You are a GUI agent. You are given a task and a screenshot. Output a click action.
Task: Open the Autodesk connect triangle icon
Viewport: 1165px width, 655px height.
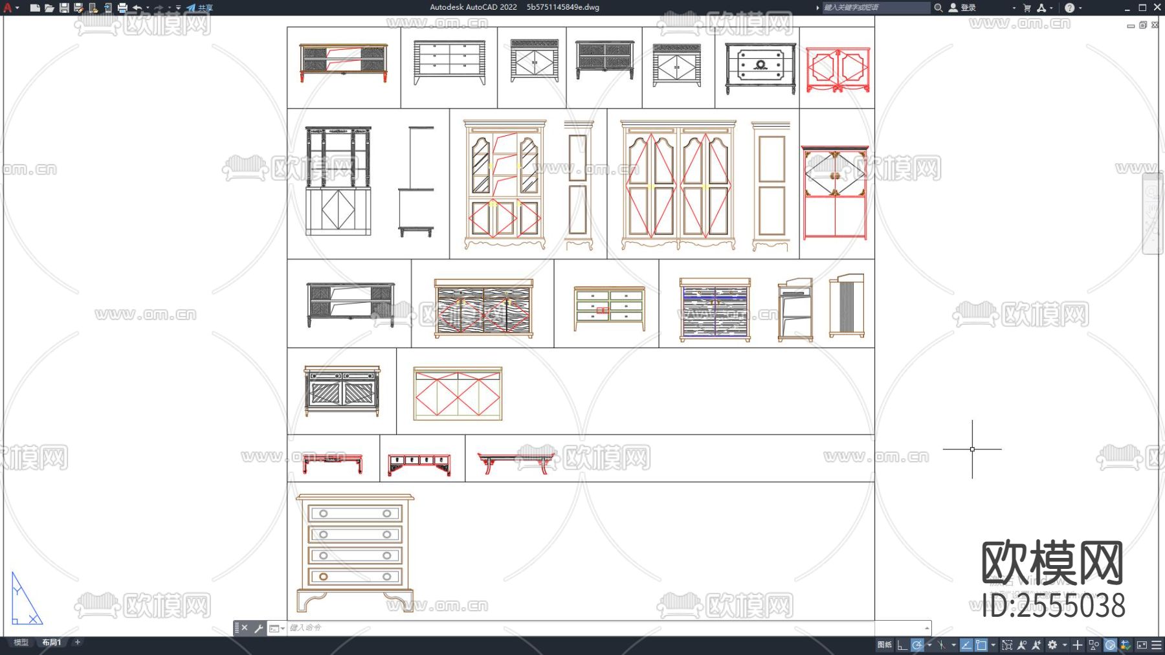coord(1041,8)
